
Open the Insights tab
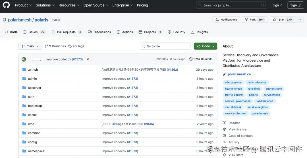pyautogui.click(x=199, y=32)
